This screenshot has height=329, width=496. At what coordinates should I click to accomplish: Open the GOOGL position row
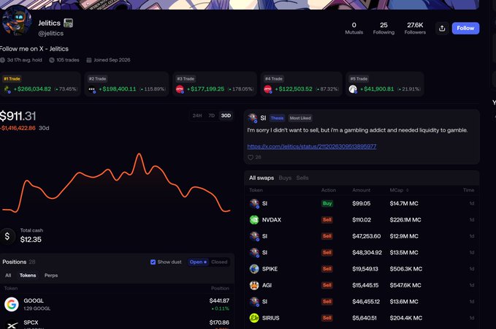[117, 304]
